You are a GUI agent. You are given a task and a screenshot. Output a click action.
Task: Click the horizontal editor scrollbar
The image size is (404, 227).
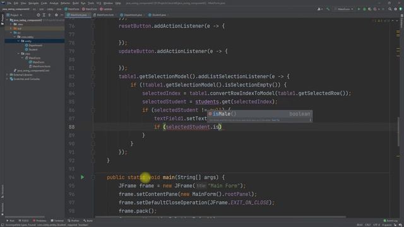(x=220, y=217)
